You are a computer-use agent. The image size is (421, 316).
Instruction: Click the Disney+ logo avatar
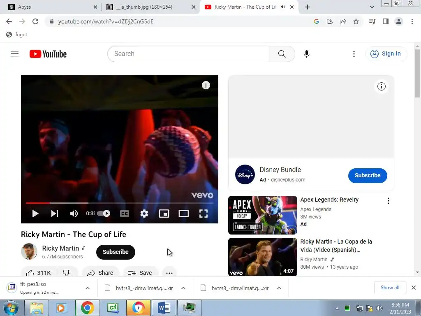[x=245, y=174]
